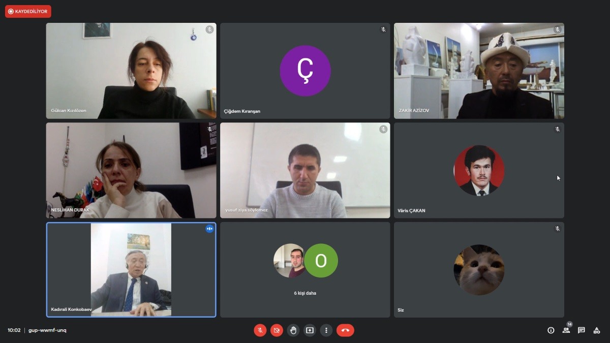Open the meeting details info icon

point(551,330)
